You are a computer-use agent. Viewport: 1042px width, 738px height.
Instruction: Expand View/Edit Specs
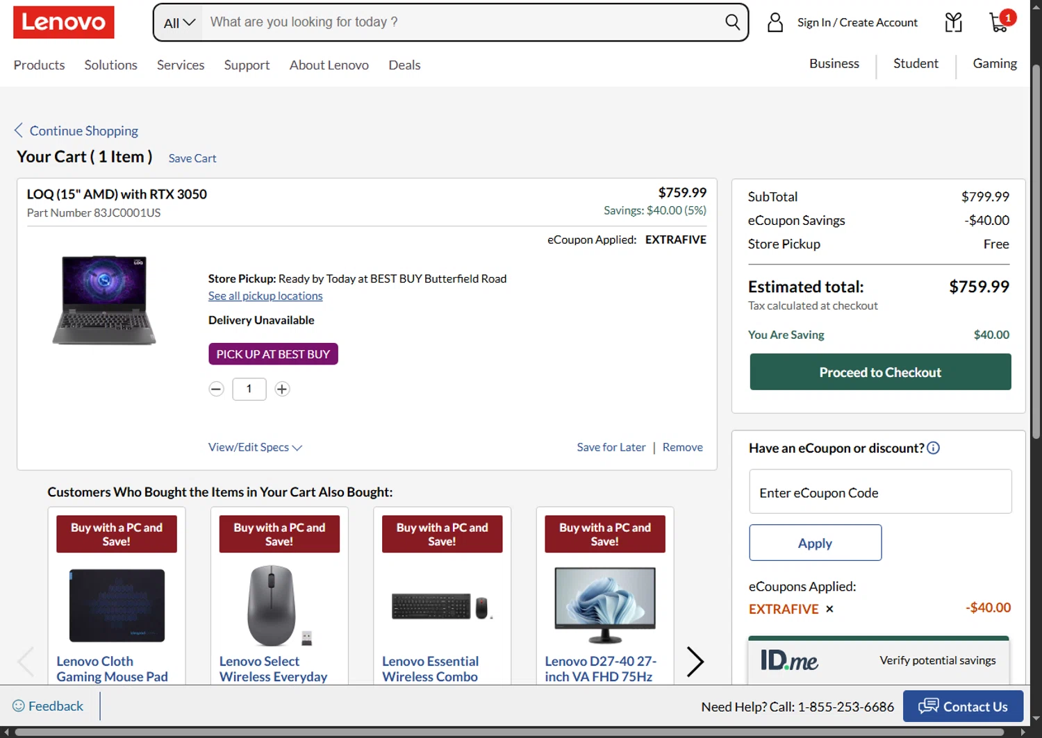[255, 447]
